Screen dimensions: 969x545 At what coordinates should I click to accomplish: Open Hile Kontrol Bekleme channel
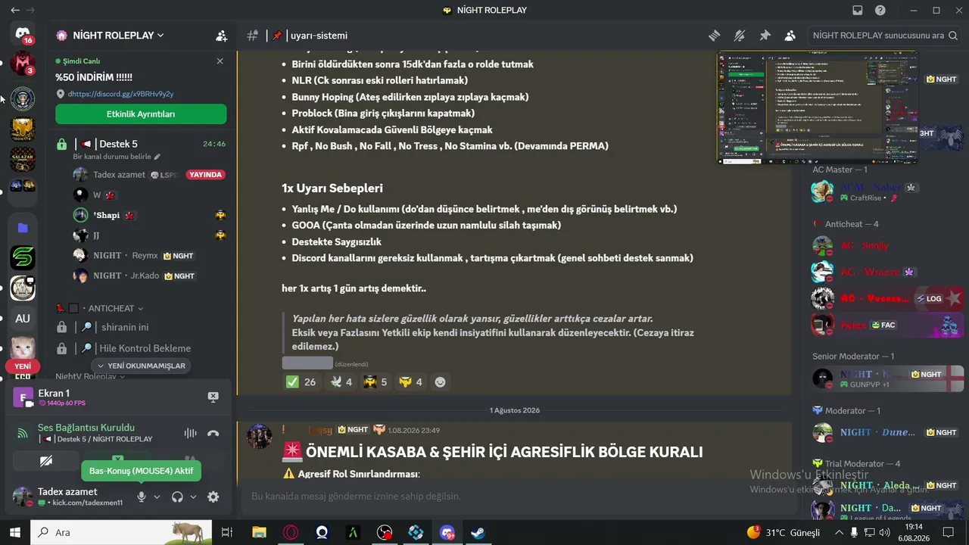pyautogui.click(x=141, y=348)
